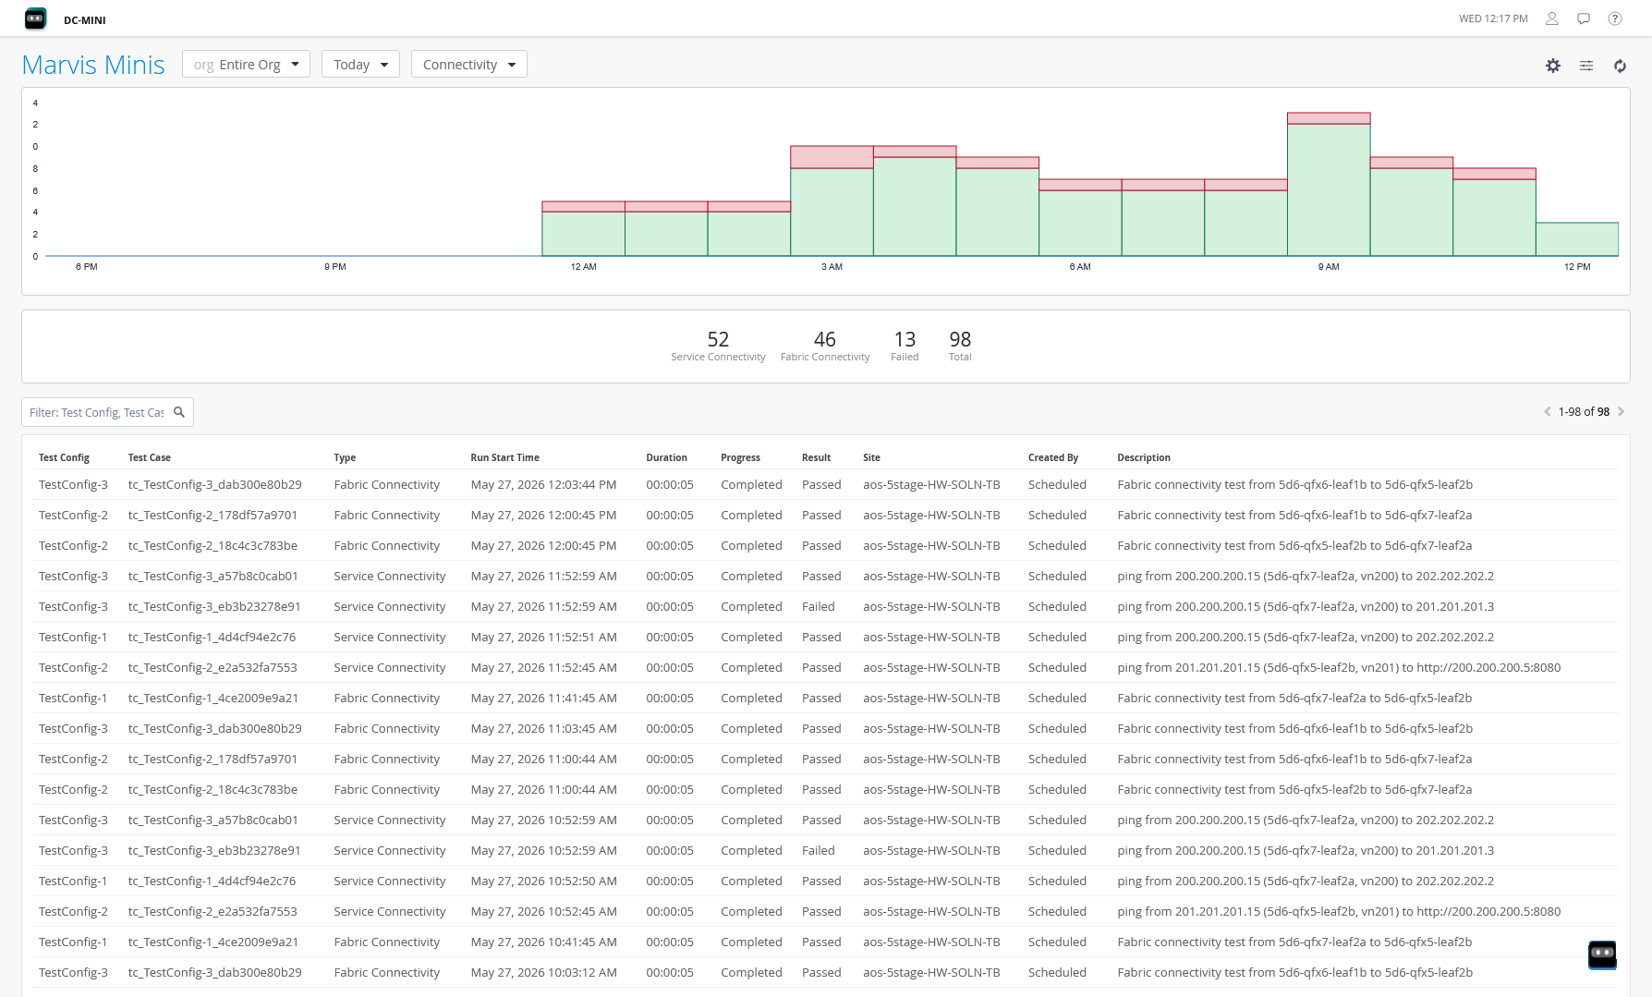The height and width of the screenshot is (997, 1652).
Task: Launch the Marvis chatbot assistant icon
Action: pyautogui.click(x=1602, y=954)
